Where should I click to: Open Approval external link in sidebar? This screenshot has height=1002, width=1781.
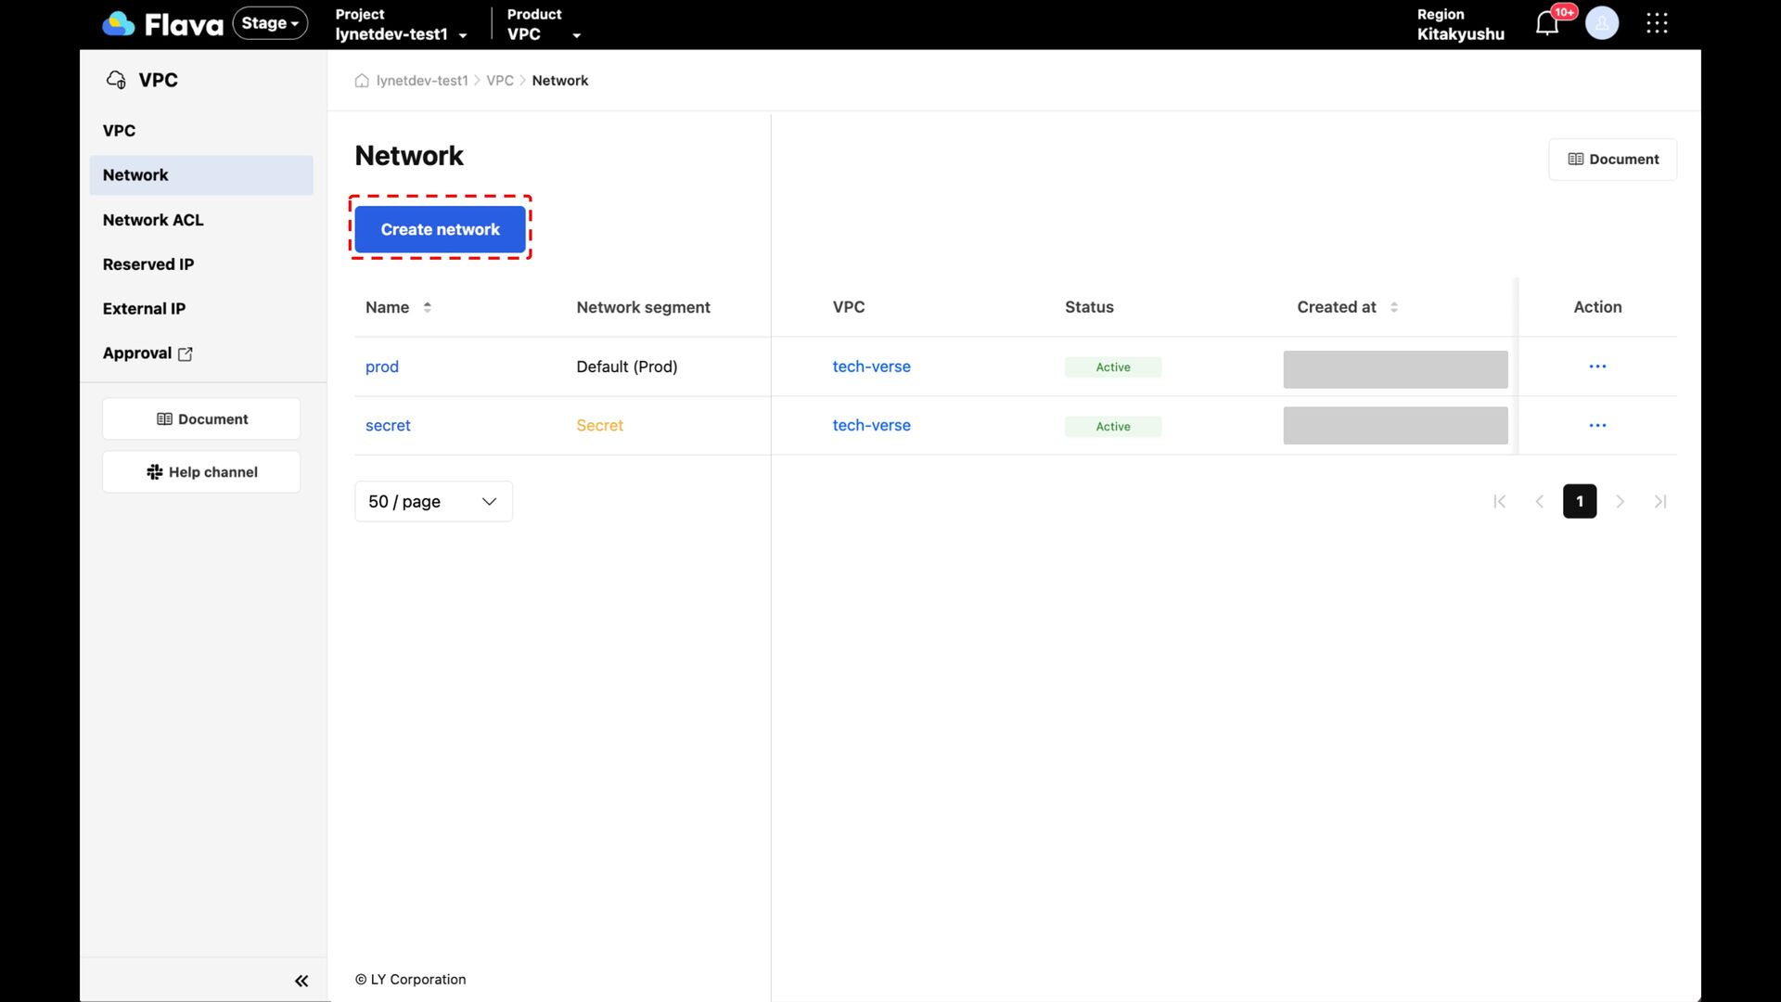tap(147, 353)
